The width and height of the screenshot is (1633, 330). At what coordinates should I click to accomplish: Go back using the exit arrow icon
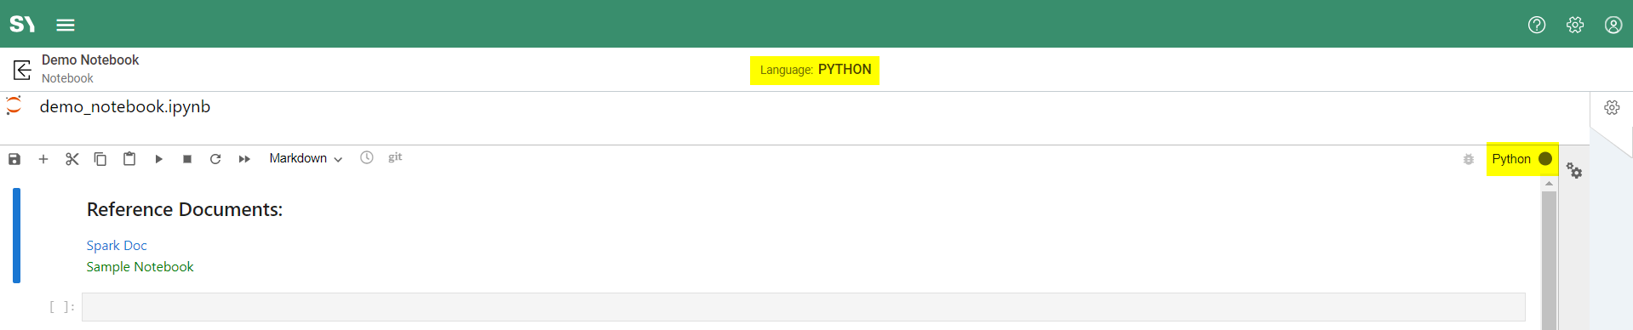[22, 69]
